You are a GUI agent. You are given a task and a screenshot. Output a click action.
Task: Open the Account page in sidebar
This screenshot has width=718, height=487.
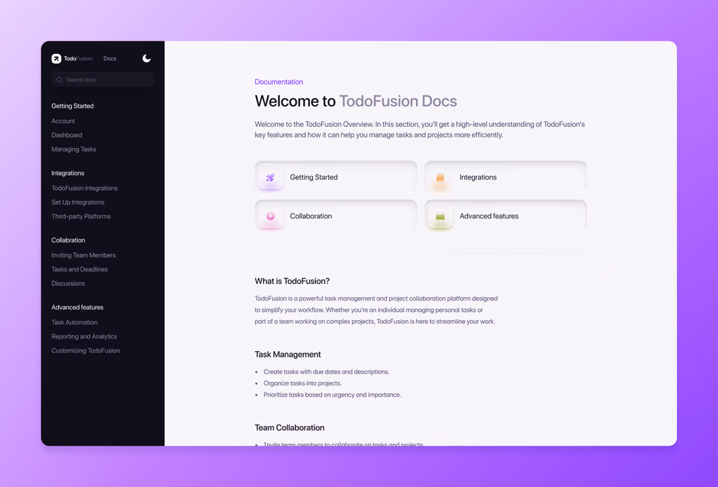63,121
